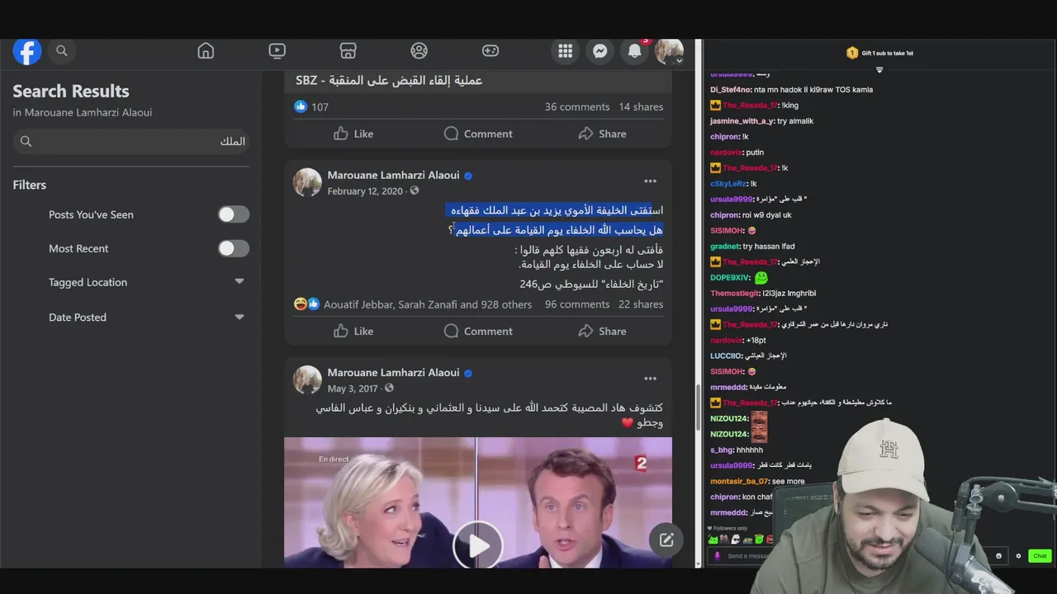This screenshot has width=1057, height=594.
Task: Click username cSkyLeRz in chat
Action: click(x=728, y=183)
